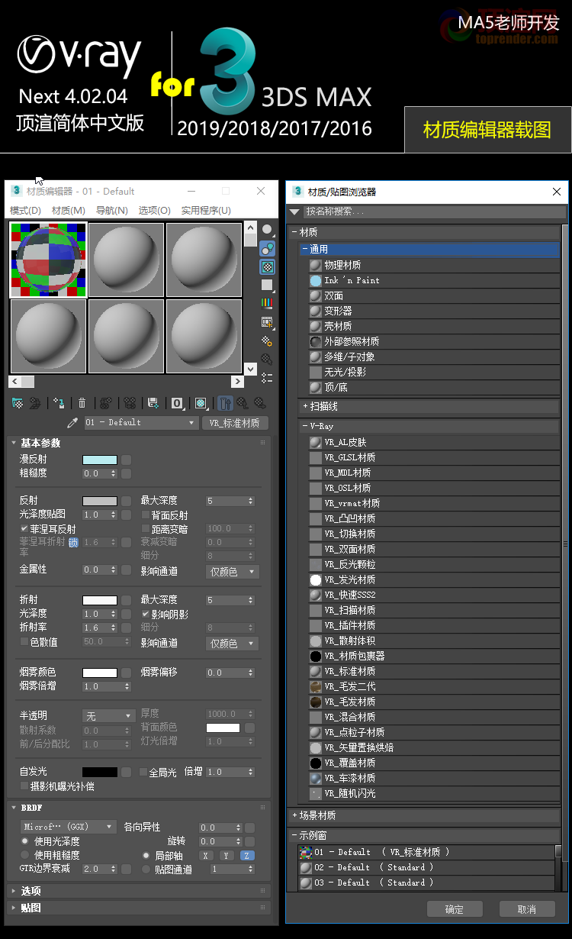Screen dimensions: 572x939
Task: Pick material from object eyedropper
Action: pos(73,422)
